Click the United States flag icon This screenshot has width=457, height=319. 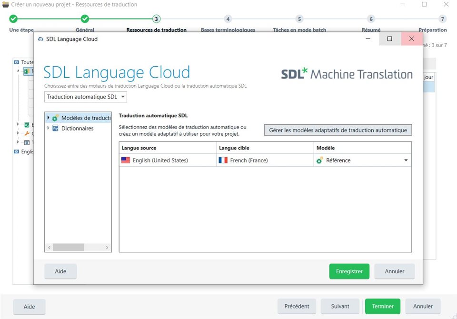126,160
